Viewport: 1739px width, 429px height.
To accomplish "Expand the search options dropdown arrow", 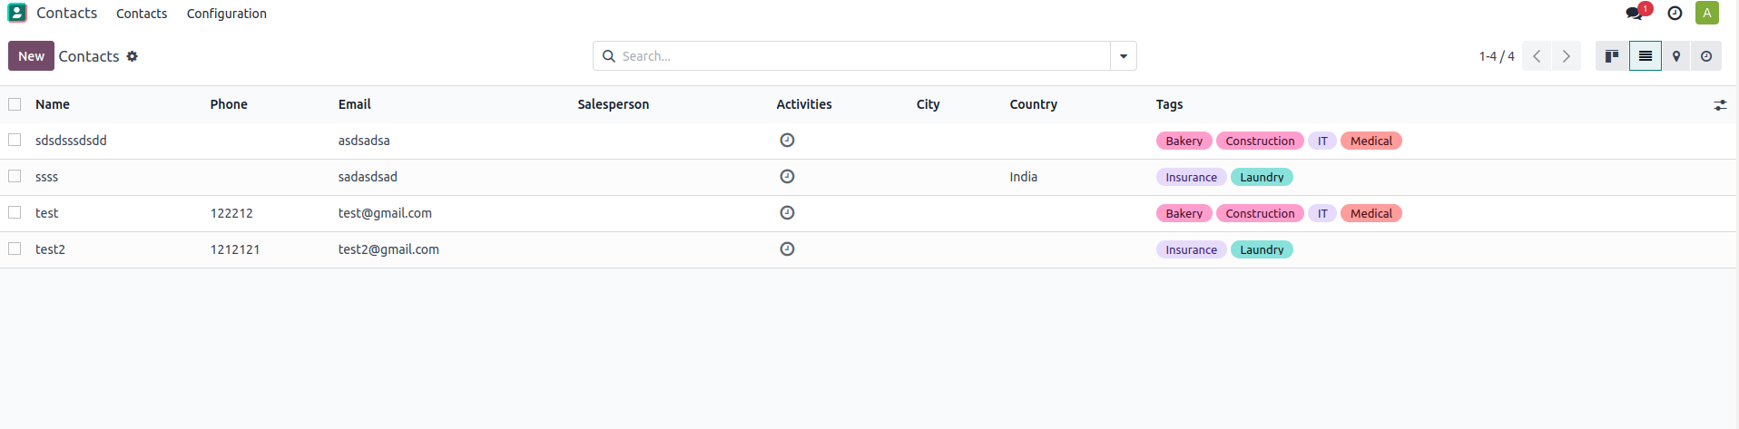I will 1124,56.
